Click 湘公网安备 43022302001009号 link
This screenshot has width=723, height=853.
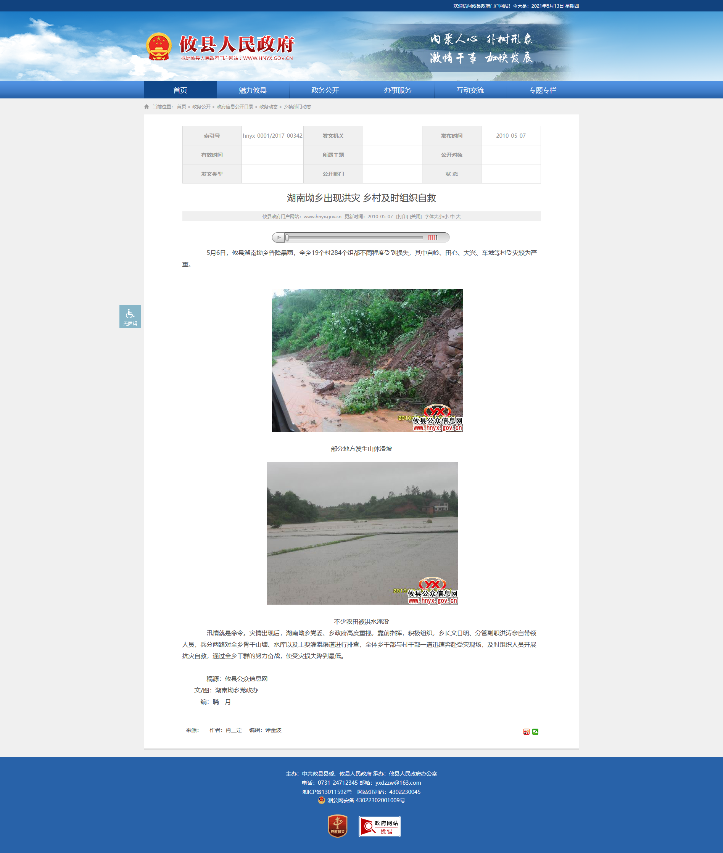coord(366,800)
